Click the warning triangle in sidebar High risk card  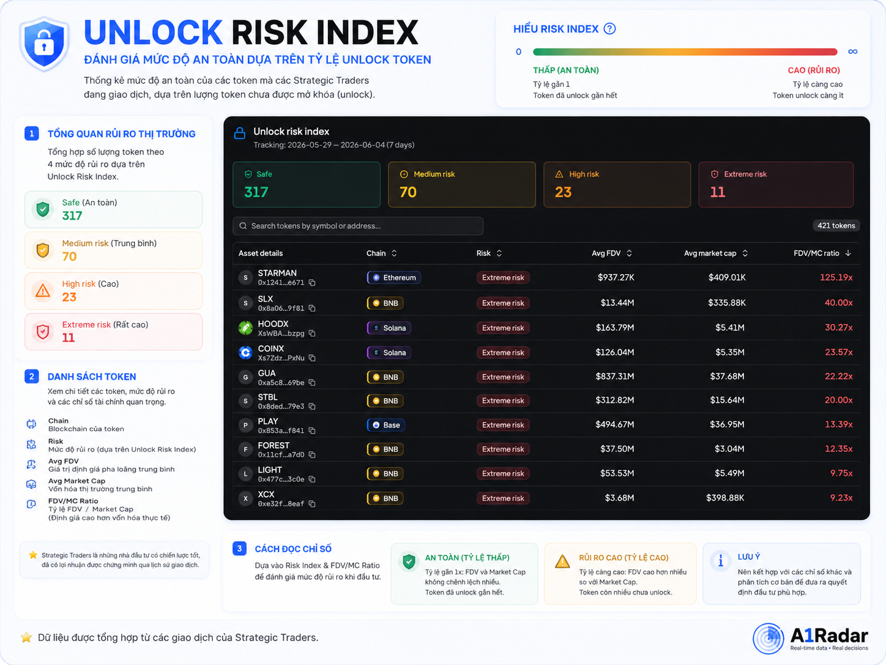pyautogui.click(x=43, y=291)
